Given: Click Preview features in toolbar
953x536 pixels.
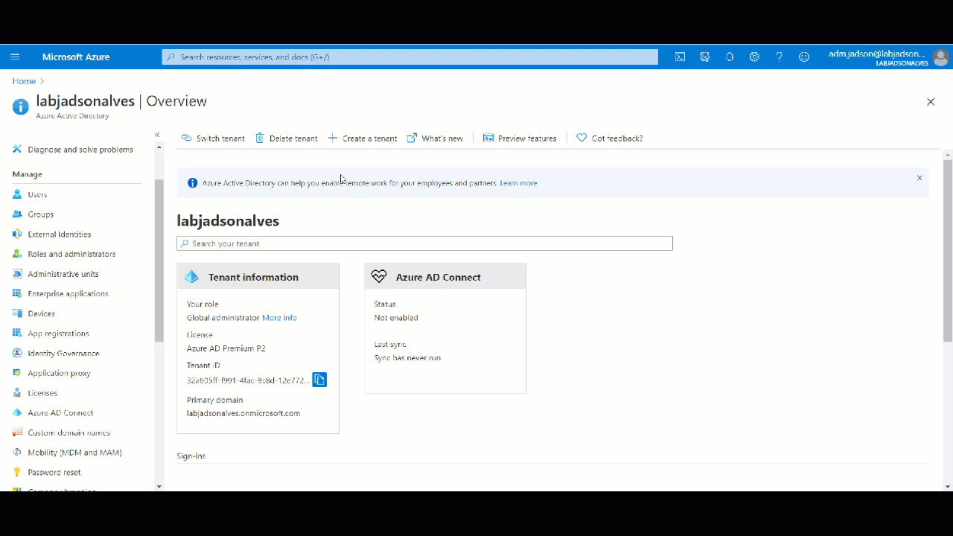Looking at the screenshot, I should [520, 138].
